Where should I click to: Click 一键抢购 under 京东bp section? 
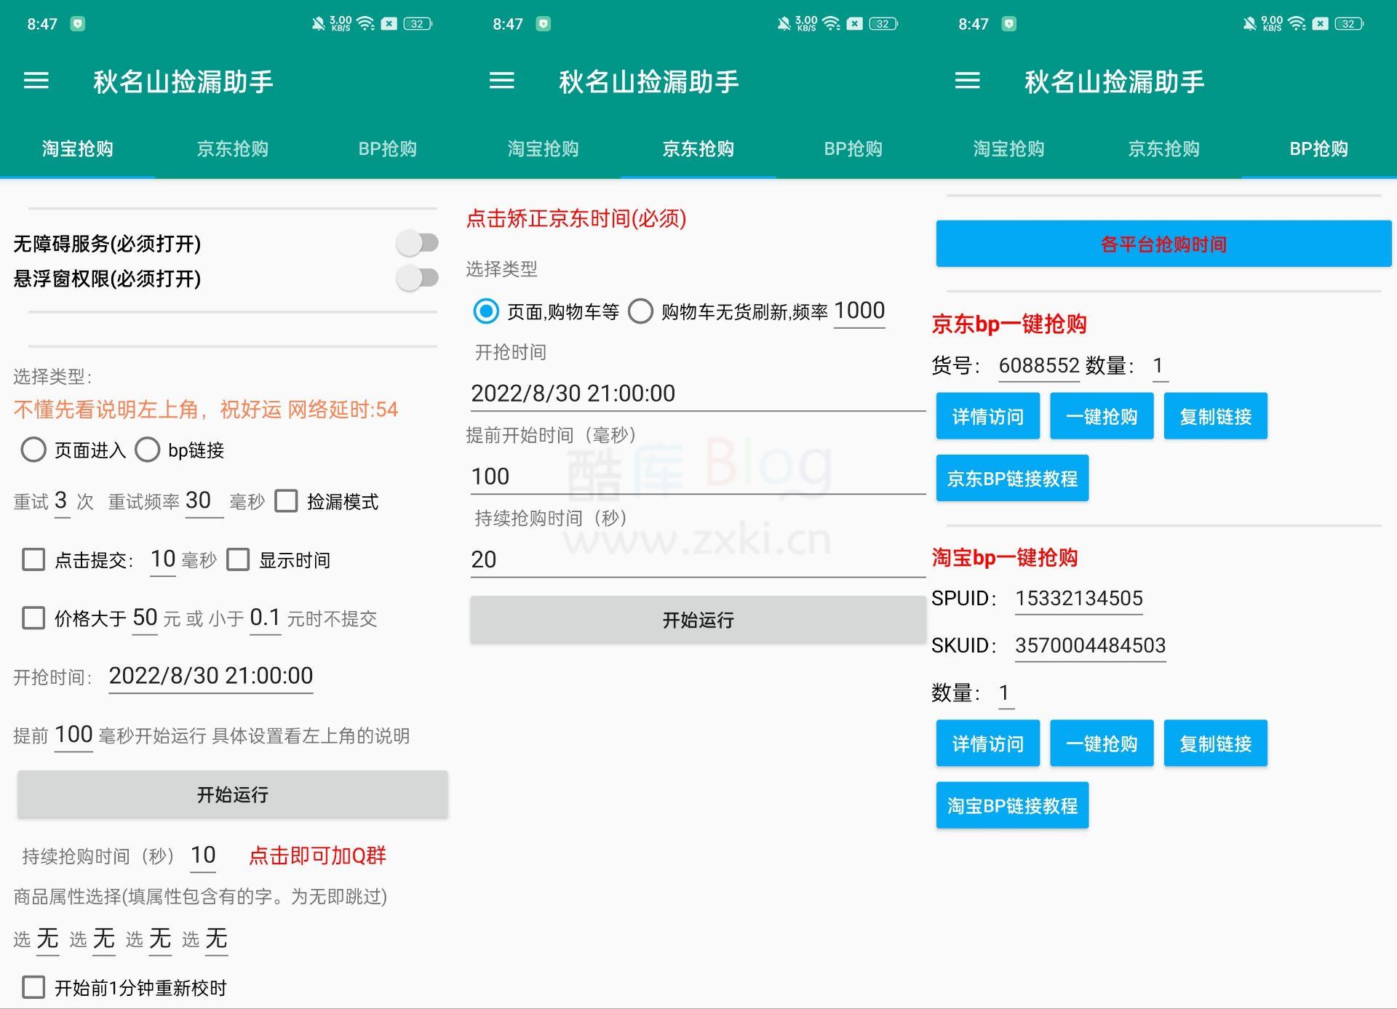1102,415
